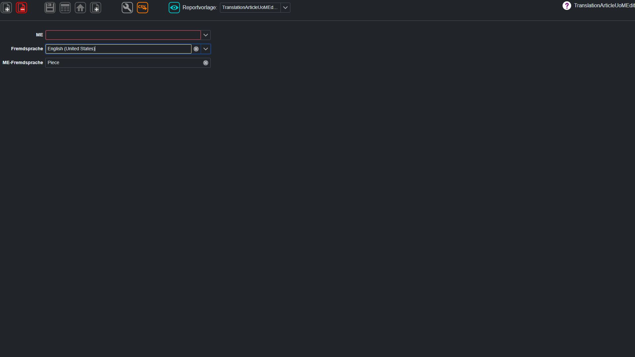
Task: Click the orange CSV export icon
Action: 143,8
